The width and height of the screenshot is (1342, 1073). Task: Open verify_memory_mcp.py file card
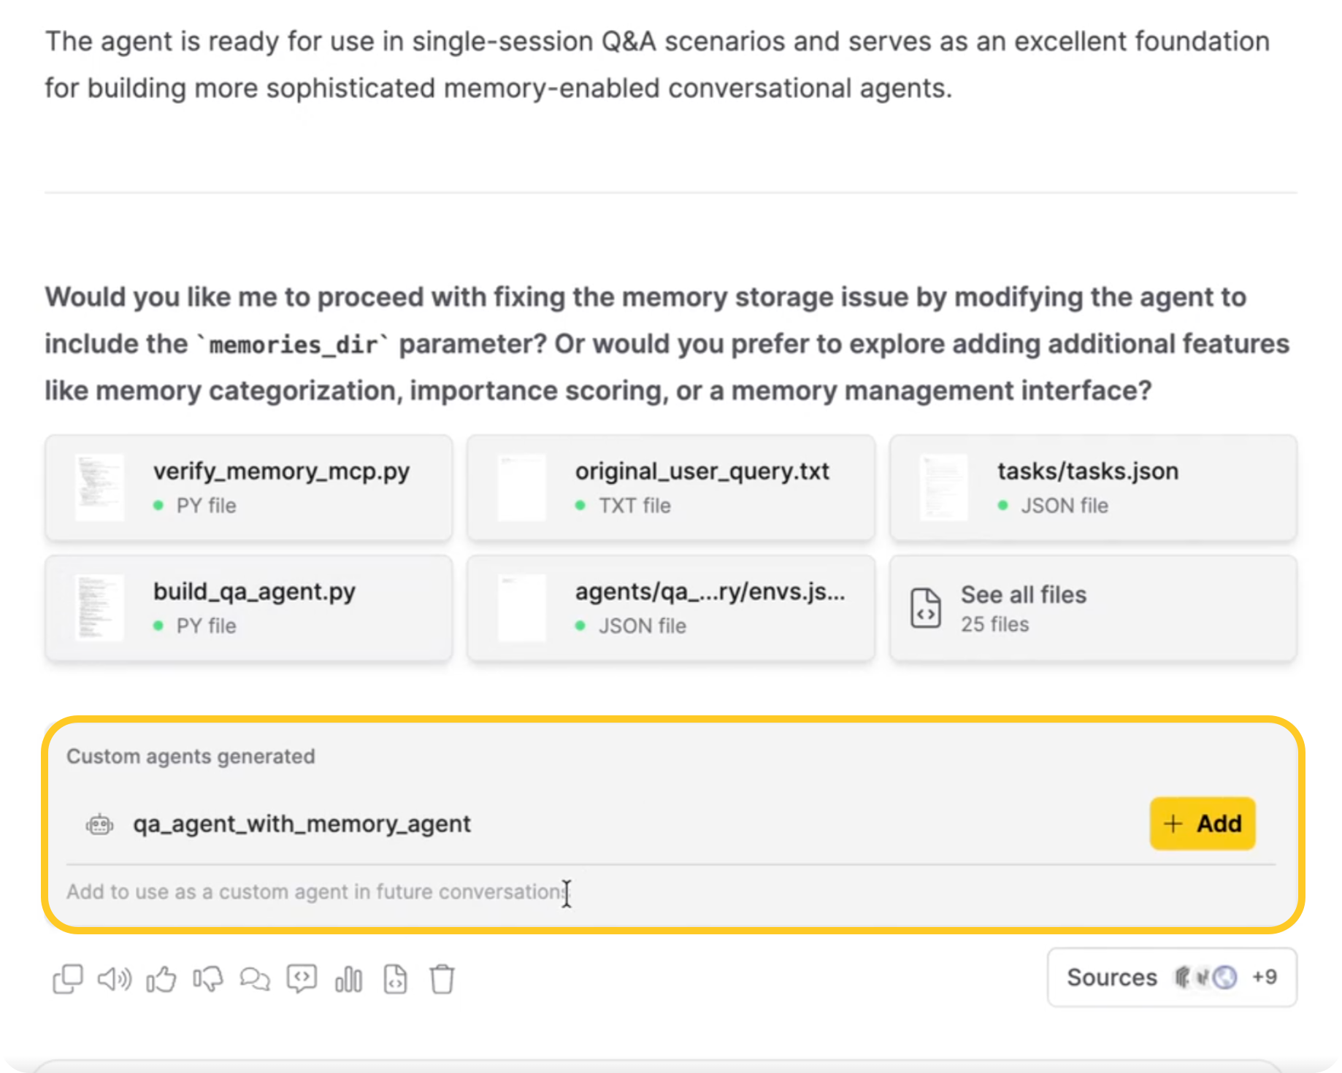coord(248,488)
